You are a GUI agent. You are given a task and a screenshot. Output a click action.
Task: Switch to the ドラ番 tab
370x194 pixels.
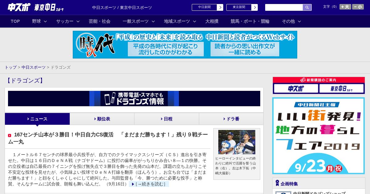tap(231, 119)
